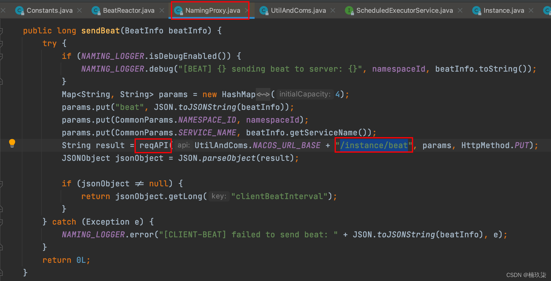Close the UtilAndComs.java tab
Image resolution: width=551 pixels, height=281 pixels.
pyautogui.click(x=333, y=10)
